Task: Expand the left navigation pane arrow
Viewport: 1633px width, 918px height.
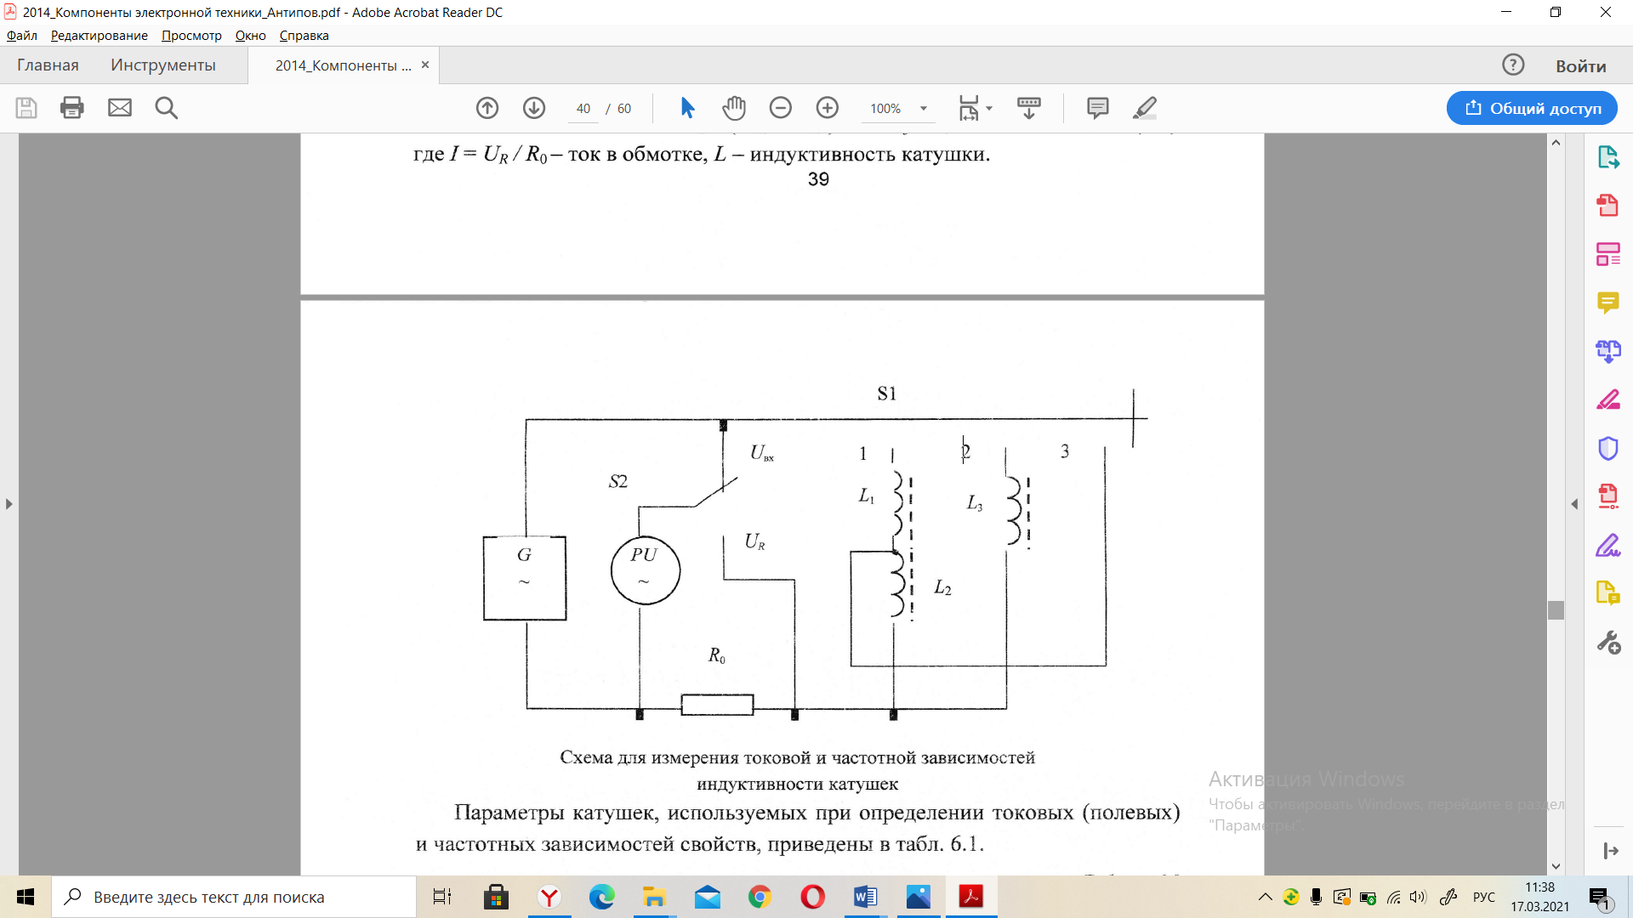Action: tap(9, 504)
